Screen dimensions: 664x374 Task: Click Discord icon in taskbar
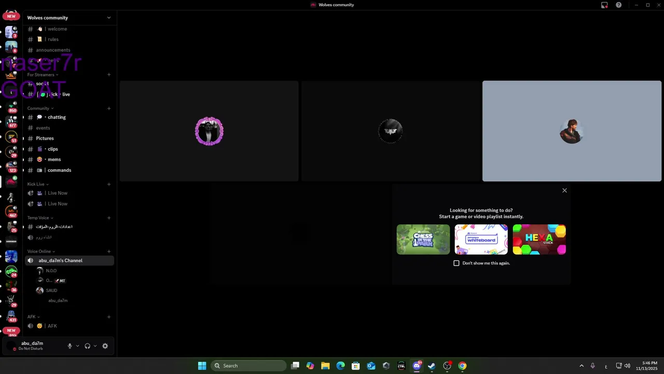coord(417,366)
